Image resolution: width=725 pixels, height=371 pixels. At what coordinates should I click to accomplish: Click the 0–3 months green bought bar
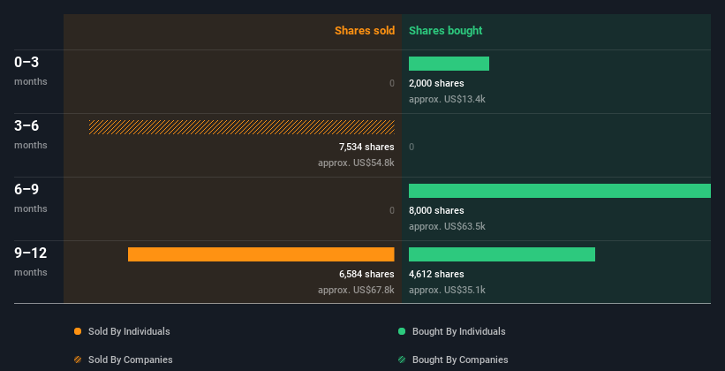click(449, 64)
